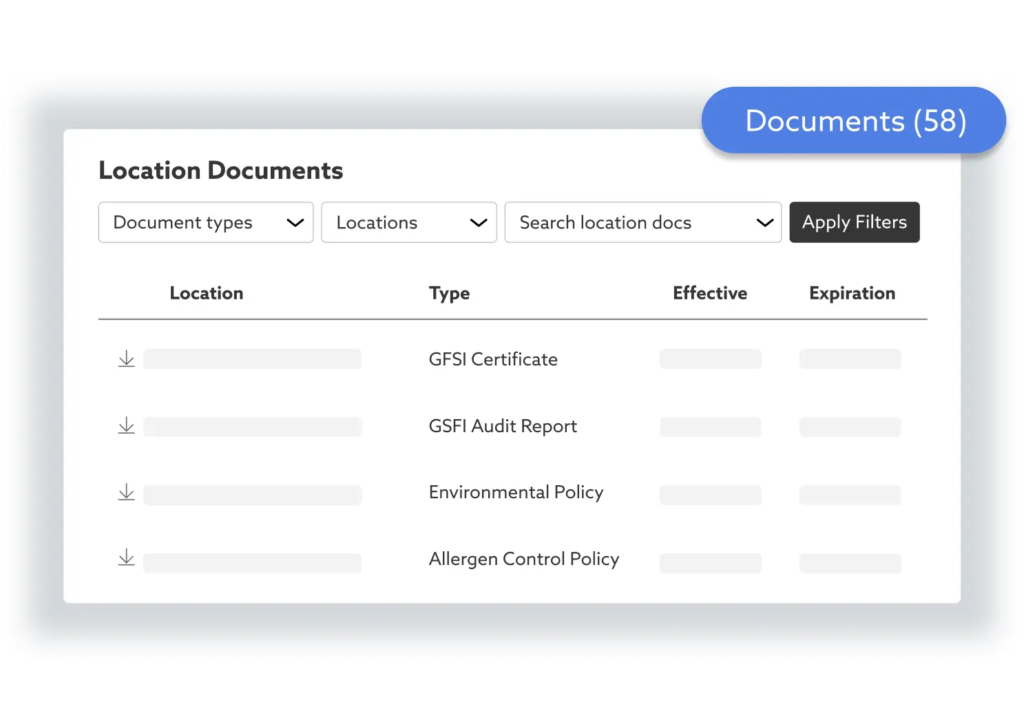This screenshot has width=1035, height=724.
Task: Download the Allergen Control Policy file
Action: pyautogui.click(x=127, y=557)
